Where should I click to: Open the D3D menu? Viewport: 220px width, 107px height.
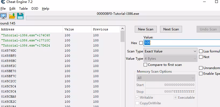(x=35, y=9)
